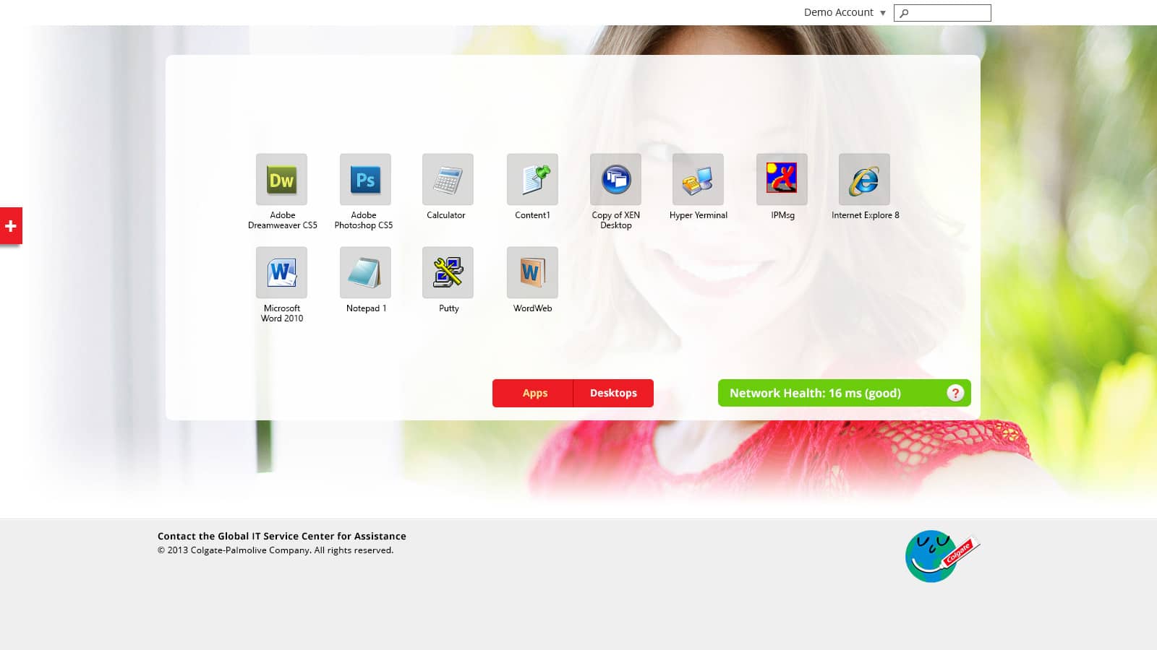Image resolution: width=1157 pixels, height=650 pixels.
Task: Launch the Putty application
Action: pyautogui.click(x=448, y=272)
